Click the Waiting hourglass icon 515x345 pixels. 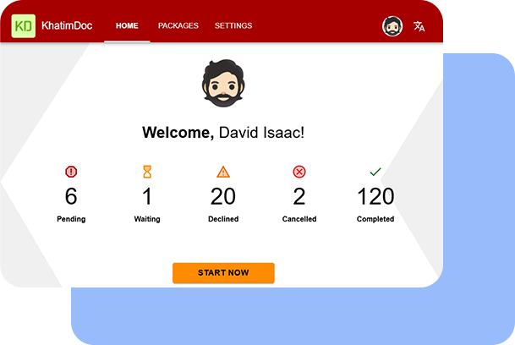(x=147, y=172)
